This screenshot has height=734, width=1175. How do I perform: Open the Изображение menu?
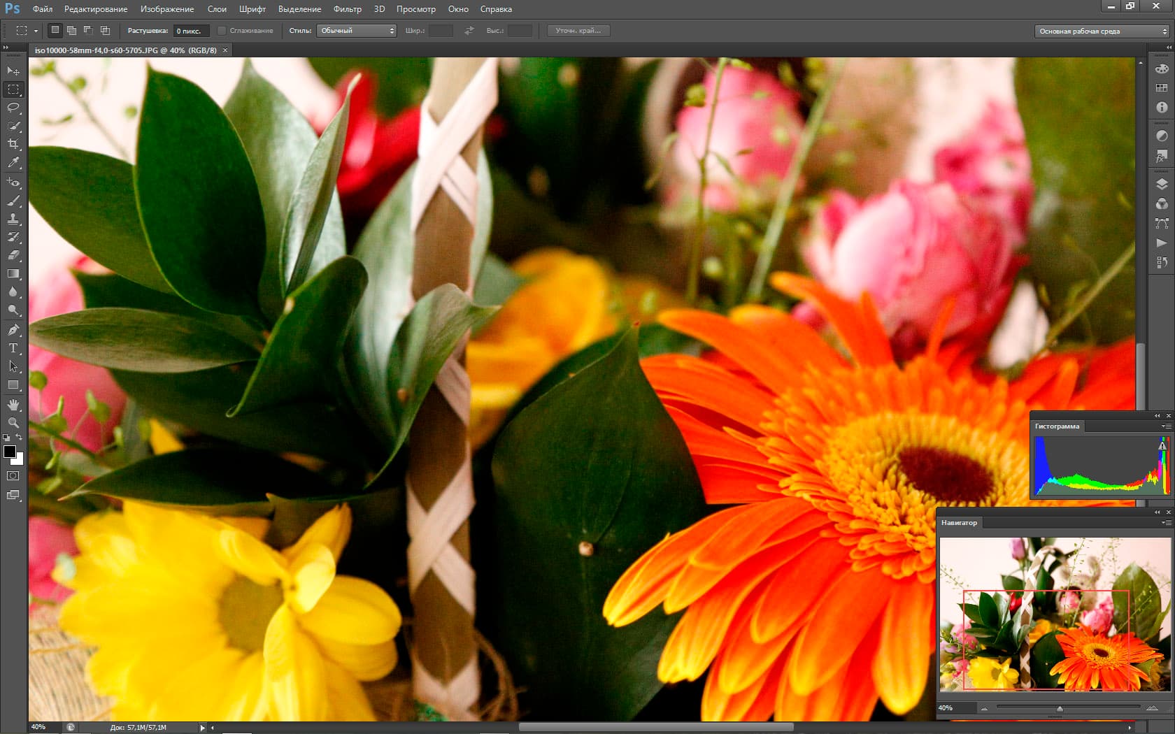coord(167,9)
